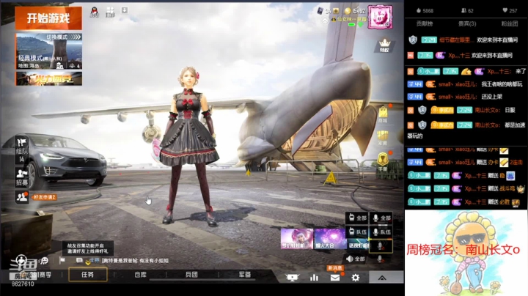Click the stream chat comment 还没上架
This screenshot has height=296, width=528.
pos(491,97)
